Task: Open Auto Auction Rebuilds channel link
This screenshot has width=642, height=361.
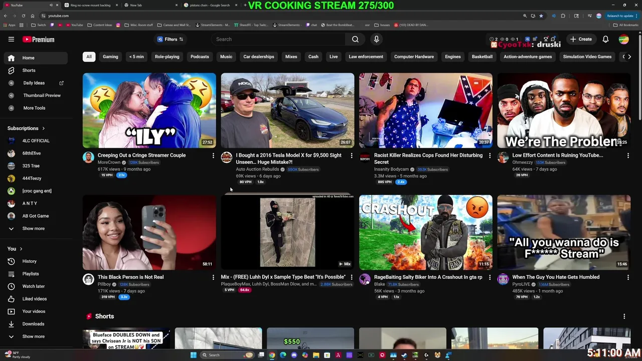Action: pos(257,169)
